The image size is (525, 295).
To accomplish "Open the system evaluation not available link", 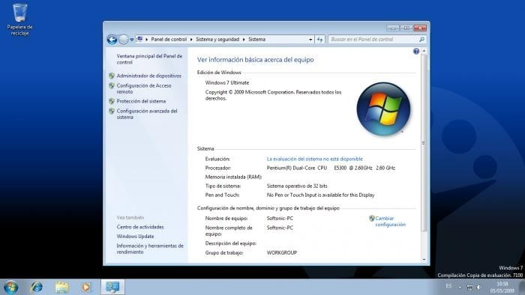I will point(314,159).
